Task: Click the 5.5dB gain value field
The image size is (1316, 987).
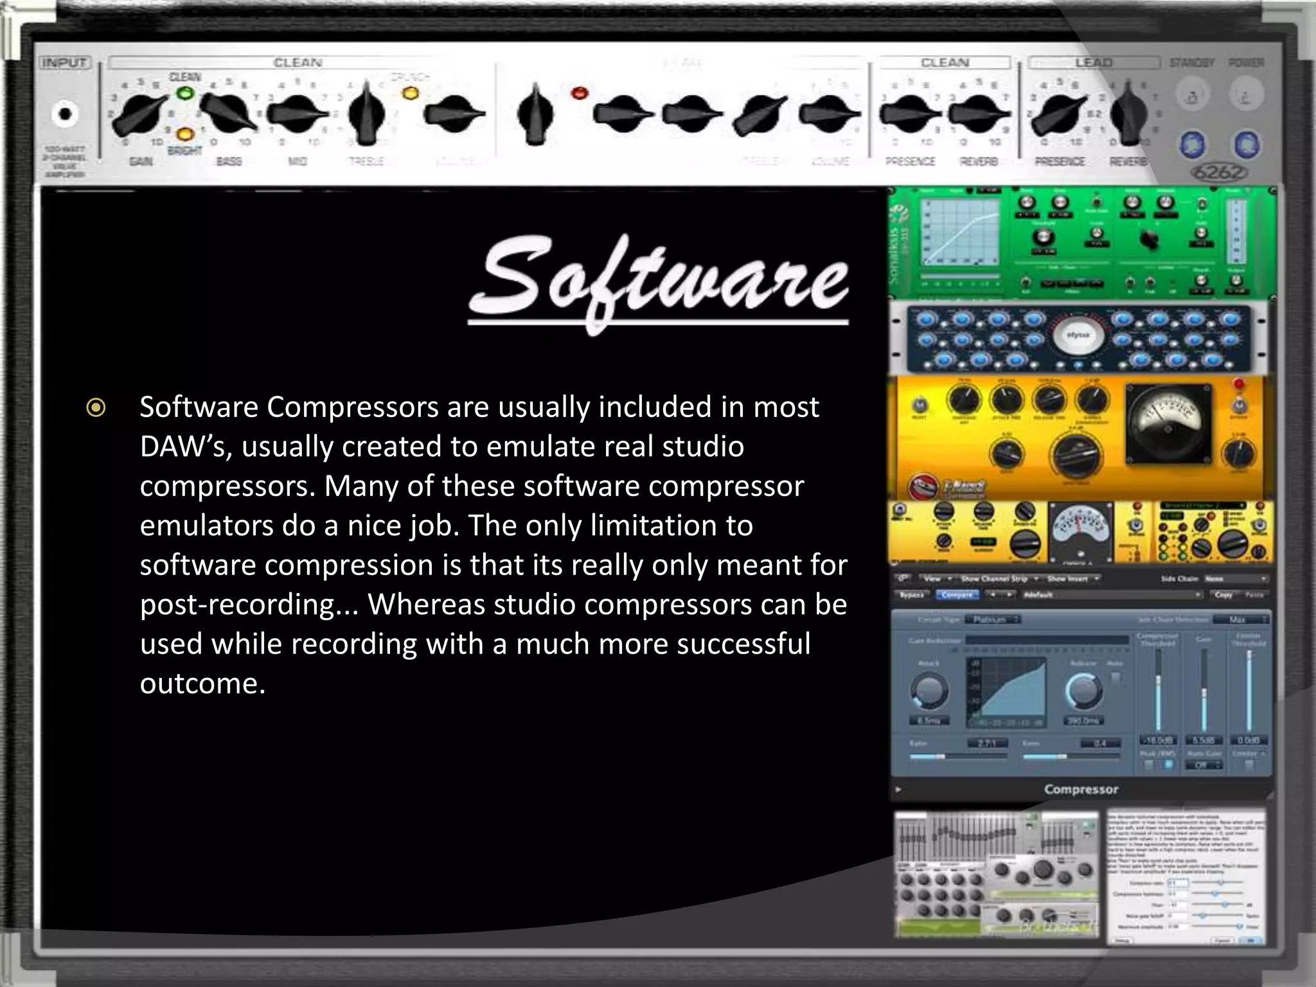Action: click(x=1204, y=740)
